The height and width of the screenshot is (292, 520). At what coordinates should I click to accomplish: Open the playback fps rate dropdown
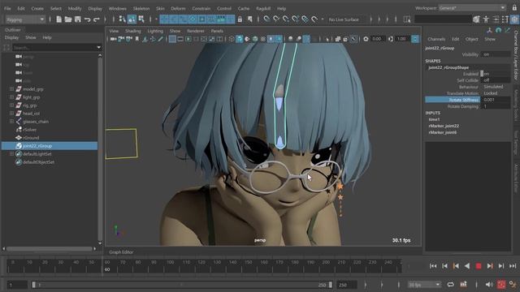coord(424,285)
